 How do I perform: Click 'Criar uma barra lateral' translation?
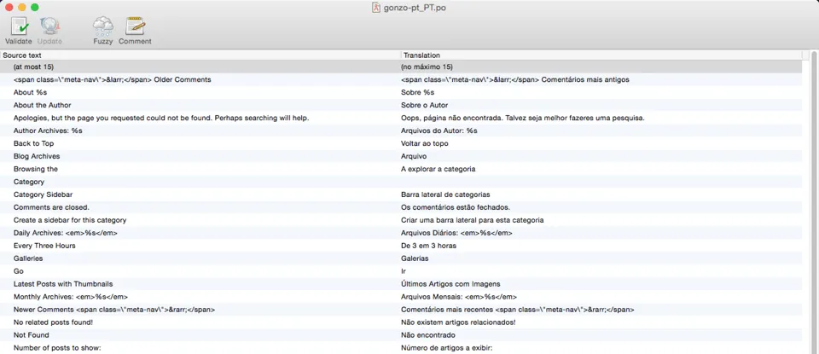tap(472, 220)
